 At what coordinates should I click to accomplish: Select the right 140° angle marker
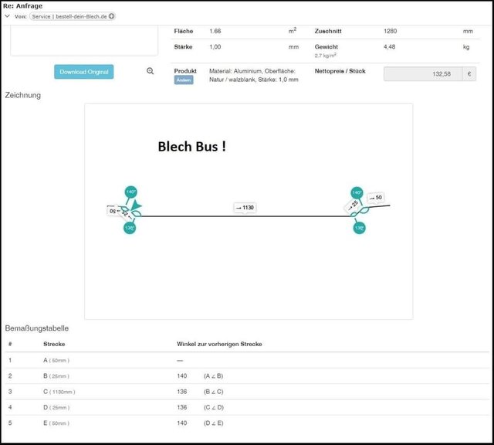click(357, 192)
